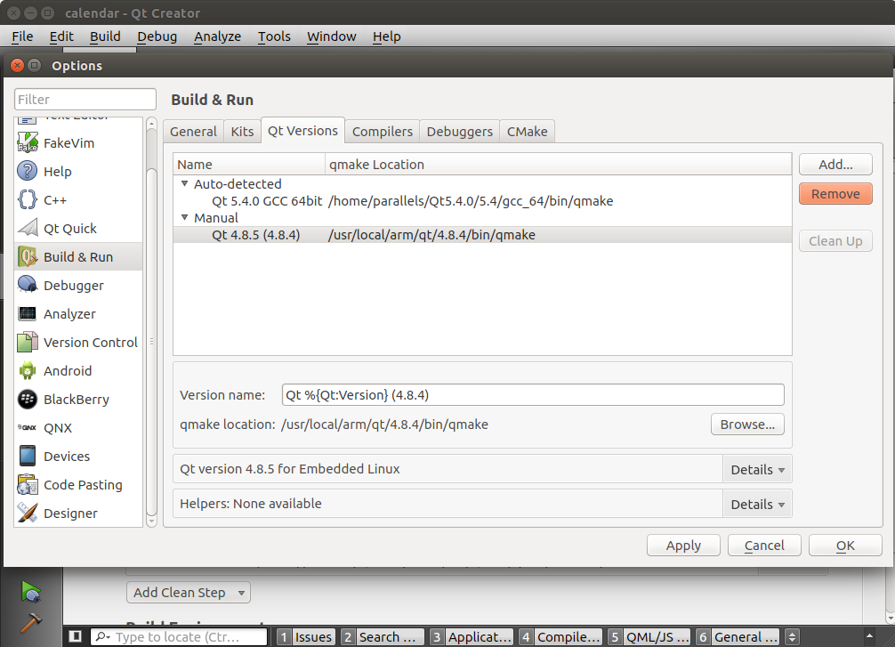Open the Add Clean Step dropdown

[189, 593]
